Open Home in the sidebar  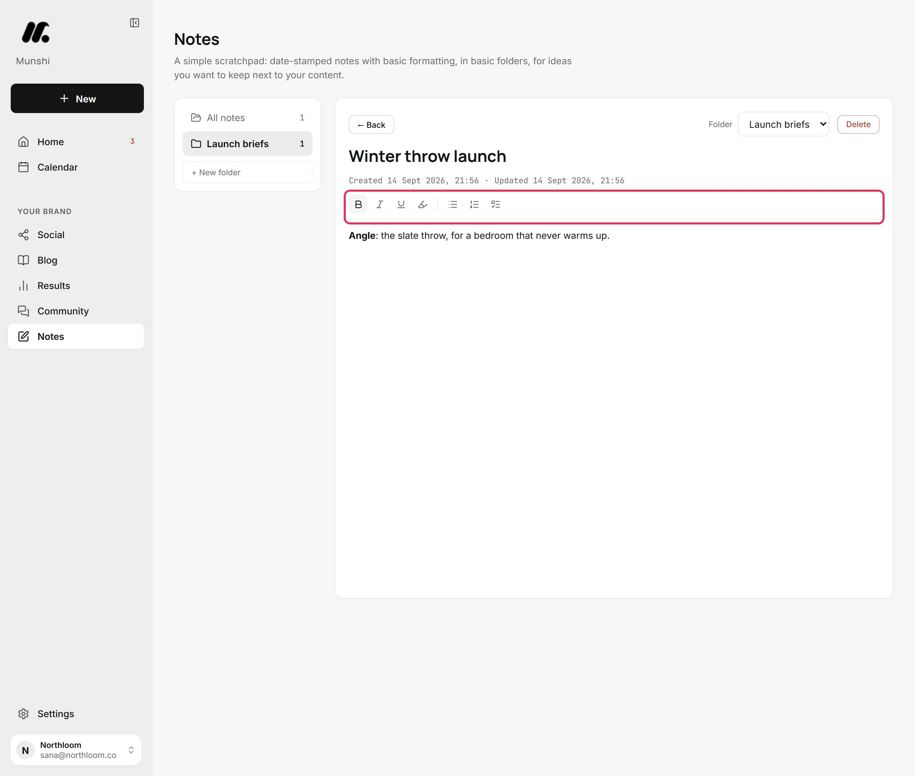76,141
